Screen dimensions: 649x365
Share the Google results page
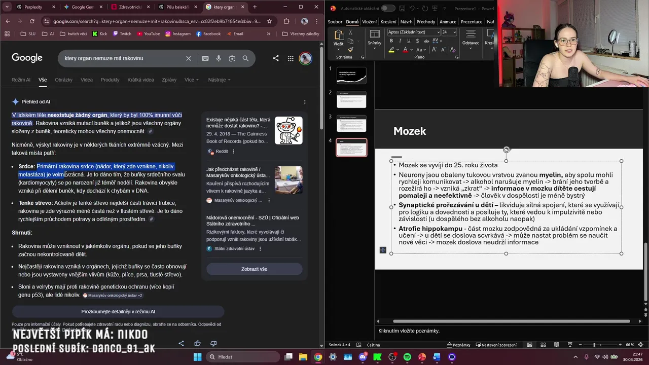[276, 58]
